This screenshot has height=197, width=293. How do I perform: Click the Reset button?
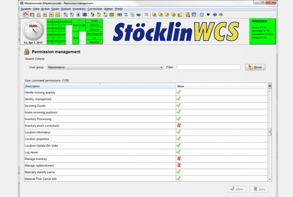coord(255,67)
